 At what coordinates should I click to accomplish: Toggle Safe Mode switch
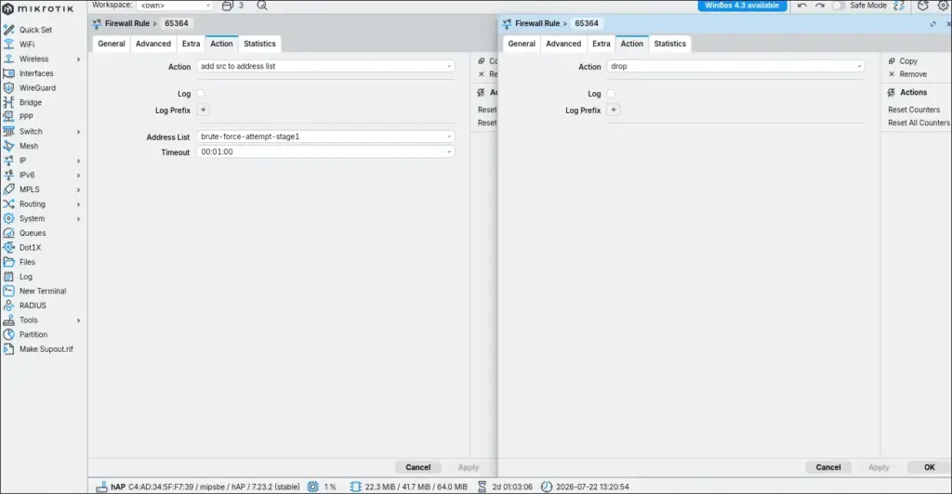838,6
